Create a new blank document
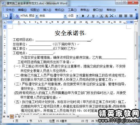This screenshot has width=140, height=125. coord(6,16)
